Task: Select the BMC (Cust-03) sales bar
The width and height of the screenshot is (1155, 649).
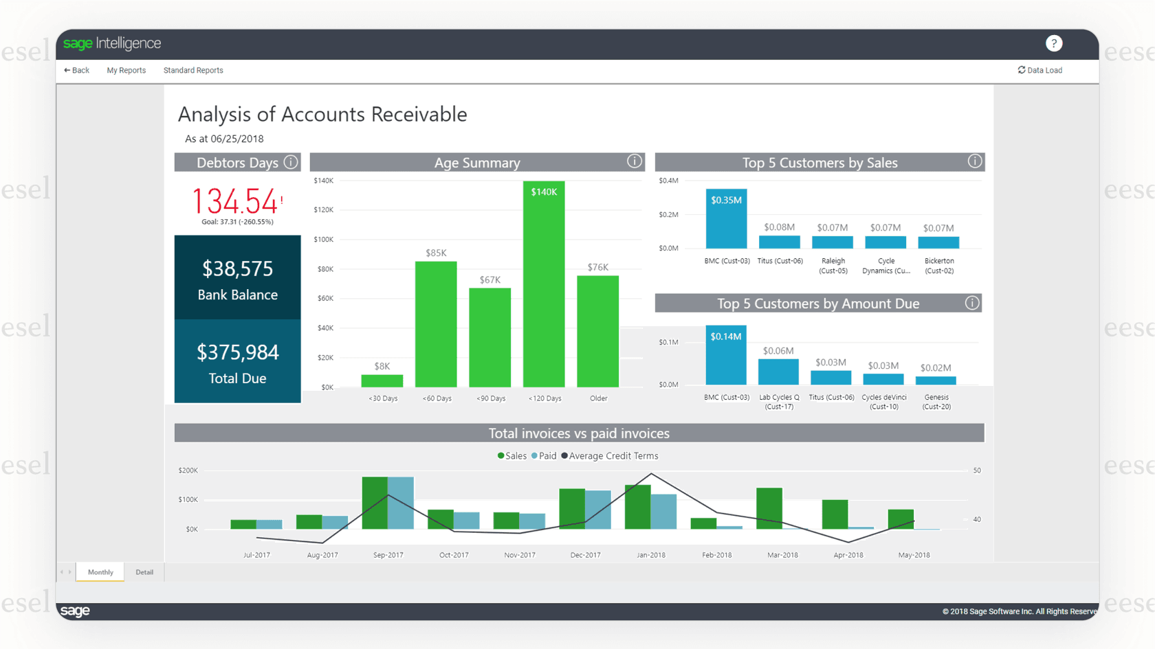Action: [x=726, y=220]
